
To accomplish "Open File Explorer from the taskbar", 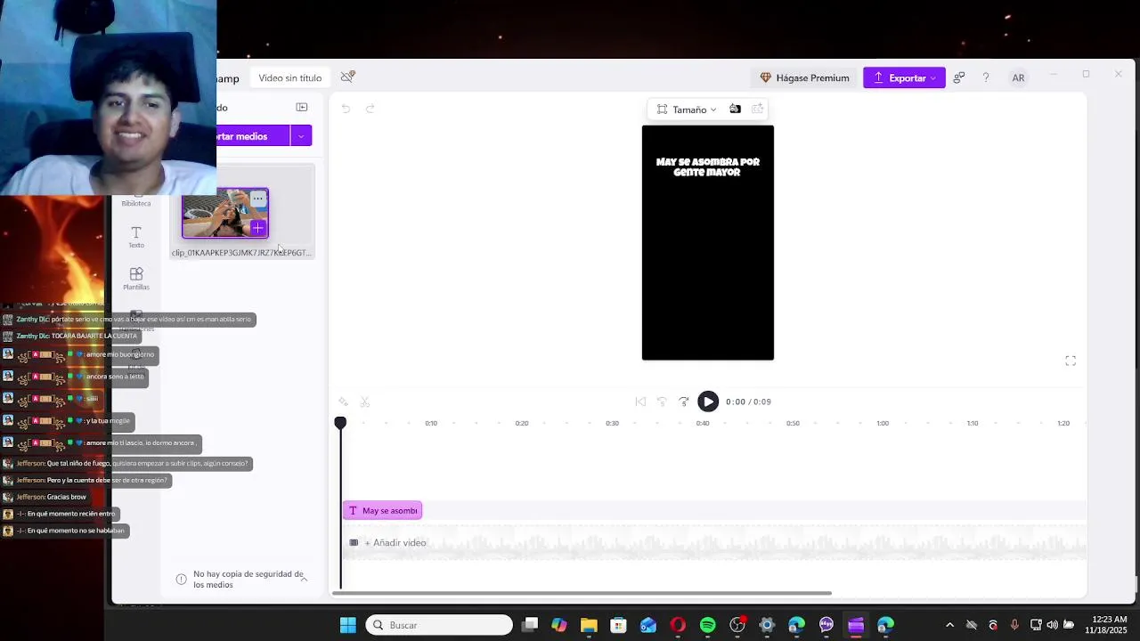I will (589, 625).
